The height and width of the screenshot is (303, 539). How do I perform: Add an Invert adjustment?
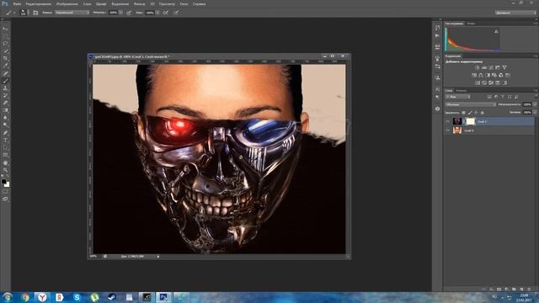(x=478, y=82)
